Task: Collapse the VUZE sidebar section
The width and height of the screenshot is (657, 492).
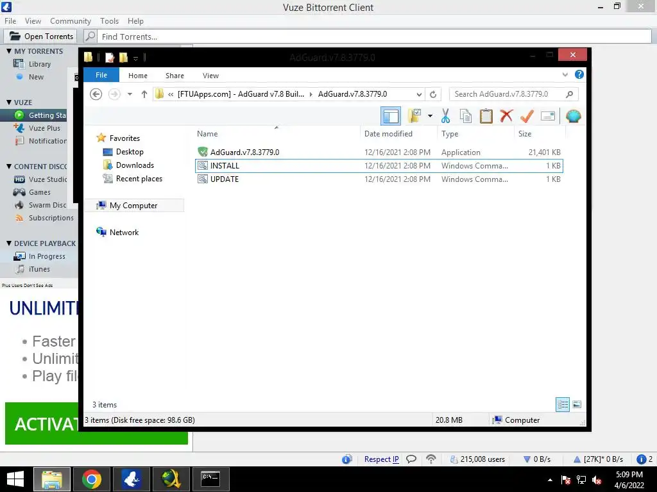Action: [9, 102]
